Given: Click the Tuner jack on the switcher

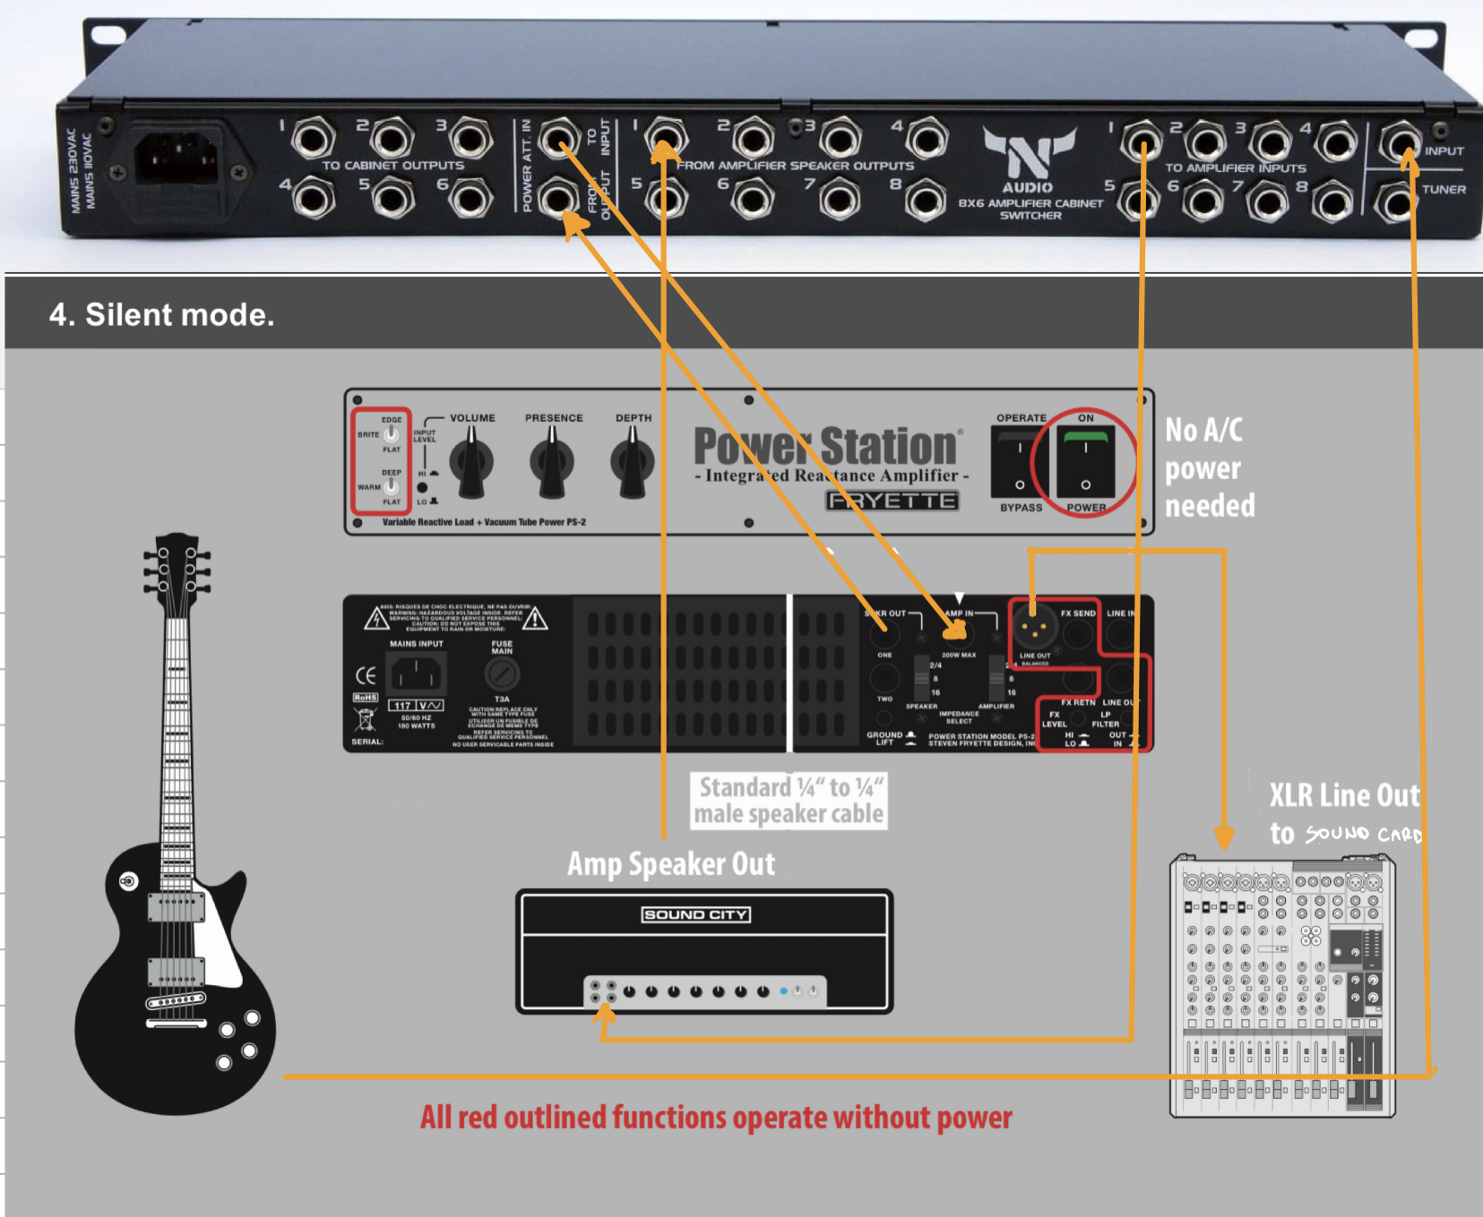Looking at the screenshot, I should click(x=1397, y=201).
